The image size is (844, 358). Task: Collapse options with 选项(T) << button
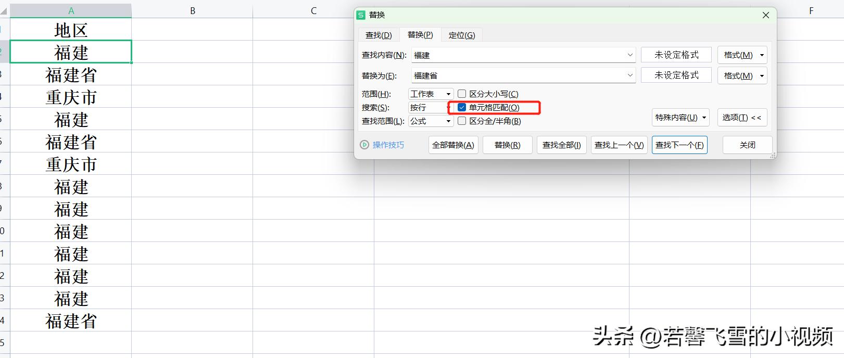(742, 117)
